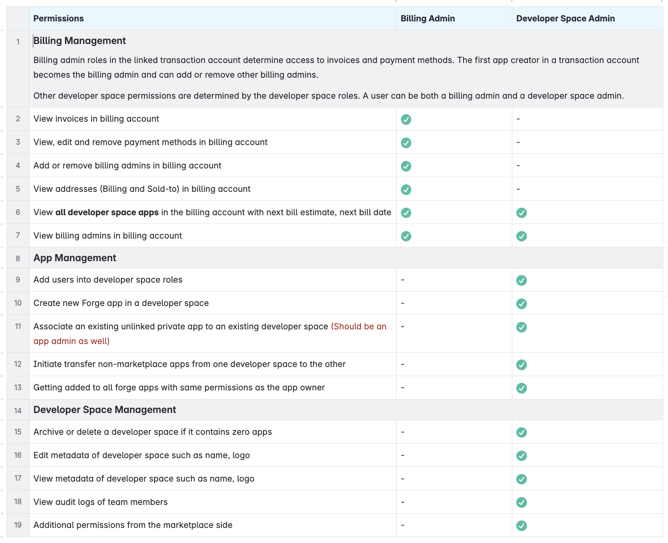
Task: Click the Billing Admin checkmark for View invoices
Action: click(406, 119)
